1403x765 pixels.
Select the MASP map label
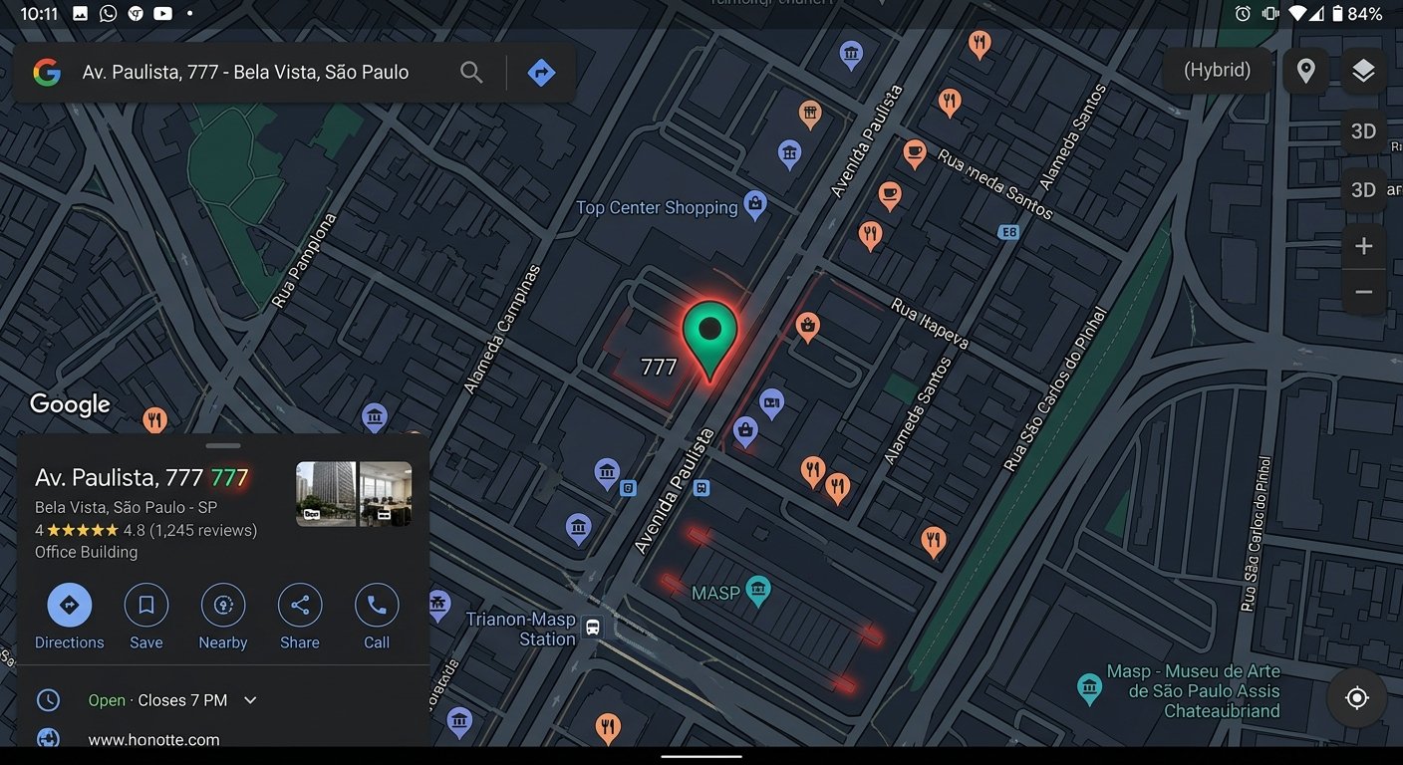(715, 593)
